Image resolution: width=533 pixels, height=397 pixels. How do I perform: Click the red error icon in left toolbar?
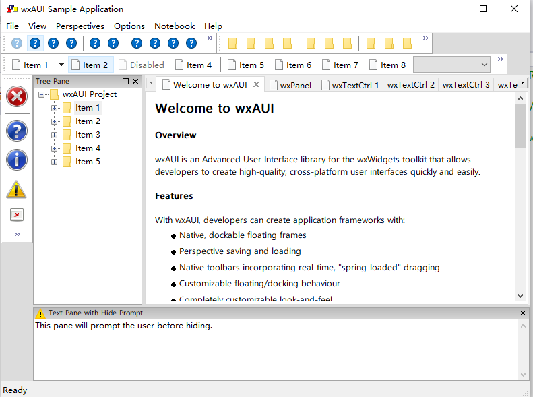tap(17, 96)
